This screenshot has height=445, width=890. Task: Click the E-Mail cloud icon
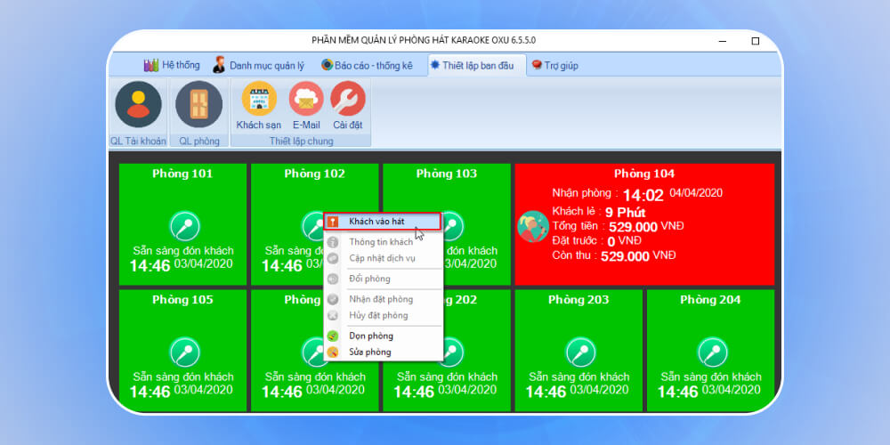(306, 100)
